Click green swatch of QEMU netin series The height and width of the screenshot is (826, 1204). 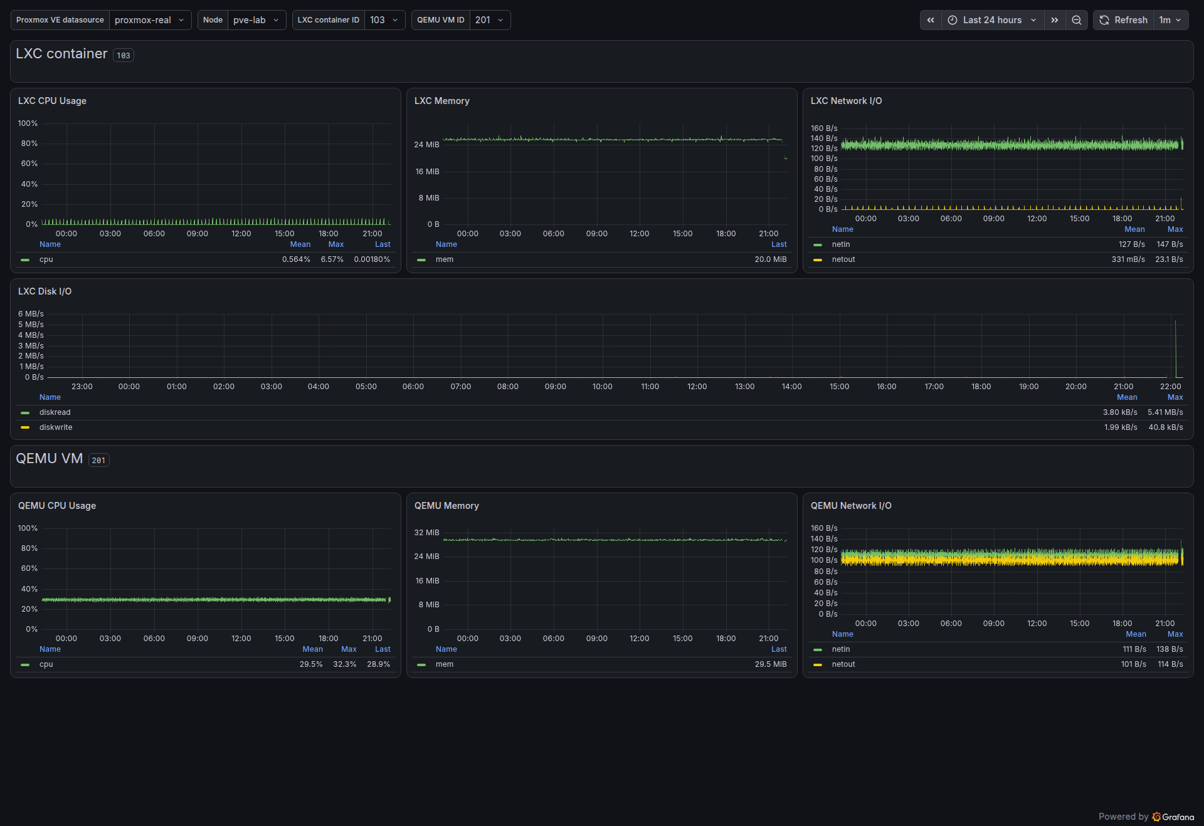tap(818, 649)
